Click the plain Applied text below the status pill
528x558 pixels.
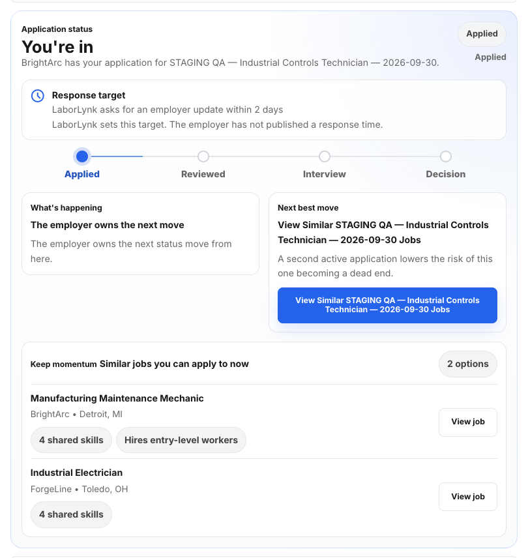[490, 57]
